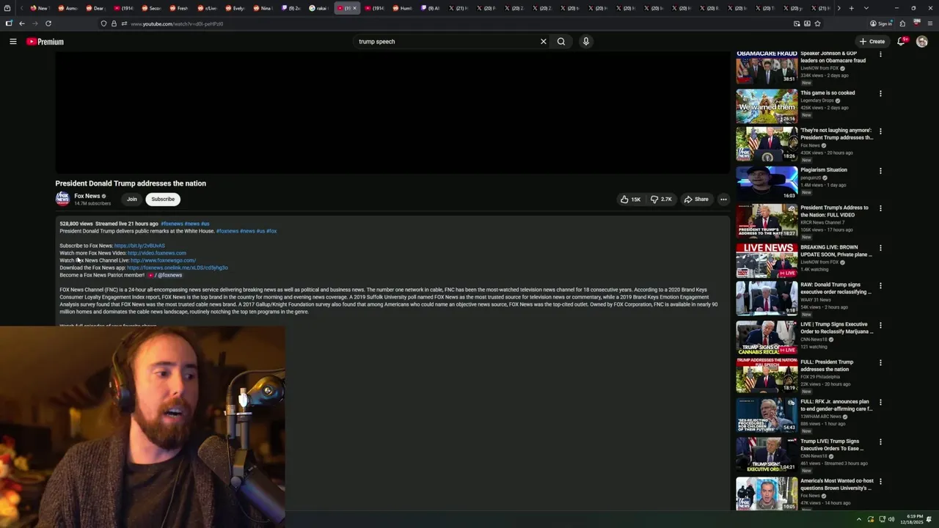The height and width of the screenshot is (528, 939).
Task: Open the video.foxnews.com link
Action: click(157, 253)
